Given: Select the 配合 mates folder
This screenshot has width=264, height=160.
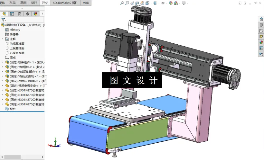Looking at the screenshot, I should pos(10,109).
